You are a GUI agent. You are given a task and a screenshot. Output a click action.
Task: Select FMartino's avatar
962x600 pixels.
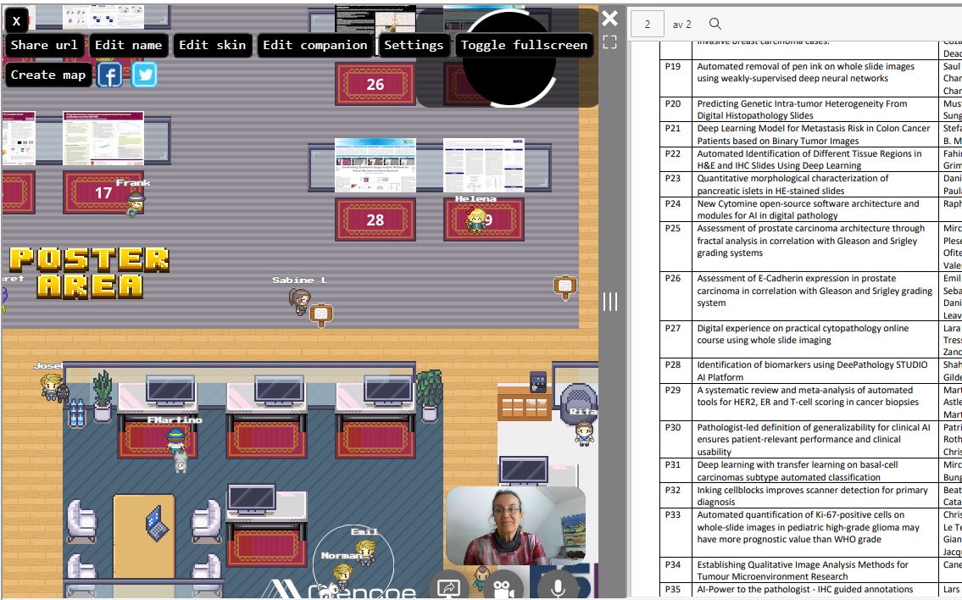(x=175, y=440)
